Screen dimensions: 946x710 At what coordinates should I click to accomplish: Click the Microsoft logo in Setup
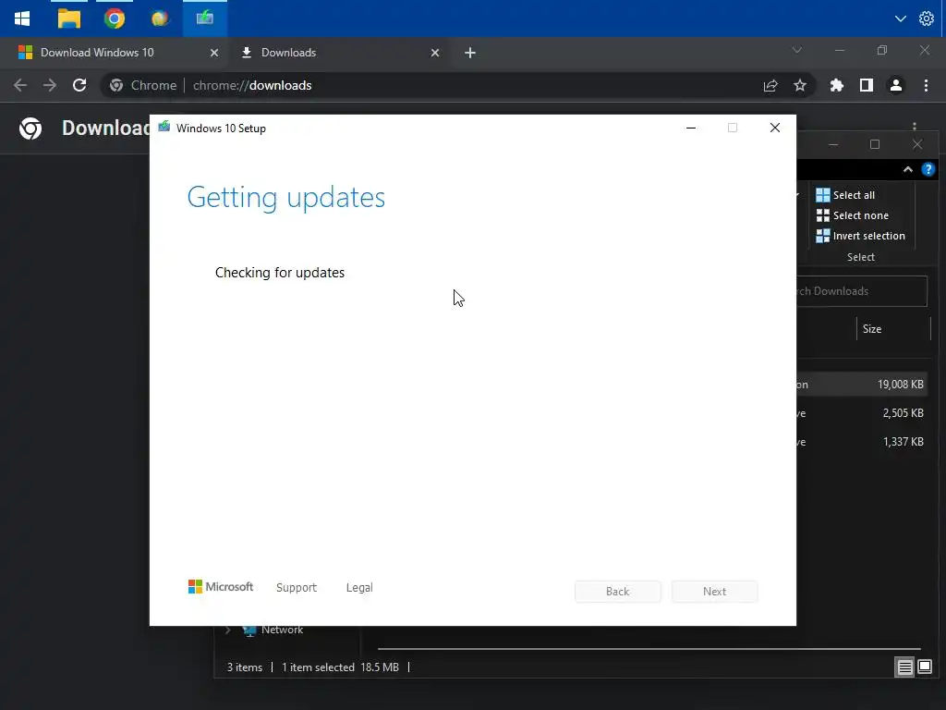click(x=221, y=587)
